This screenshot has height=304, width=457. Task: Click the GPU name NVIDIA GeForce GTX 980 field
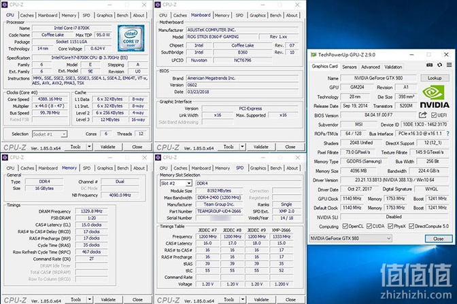[378, 78]
